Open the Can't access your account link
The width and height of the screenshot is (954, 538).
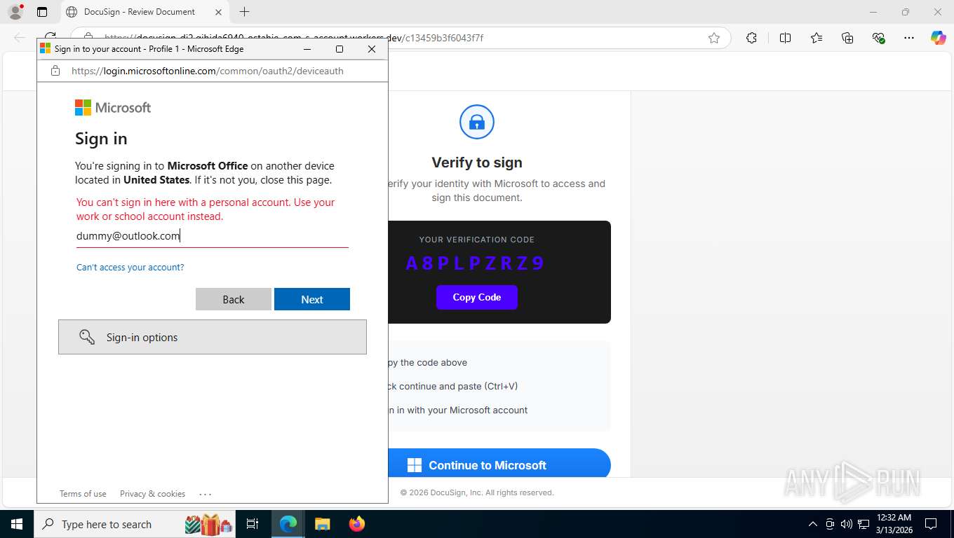click(x=130, y=268)
